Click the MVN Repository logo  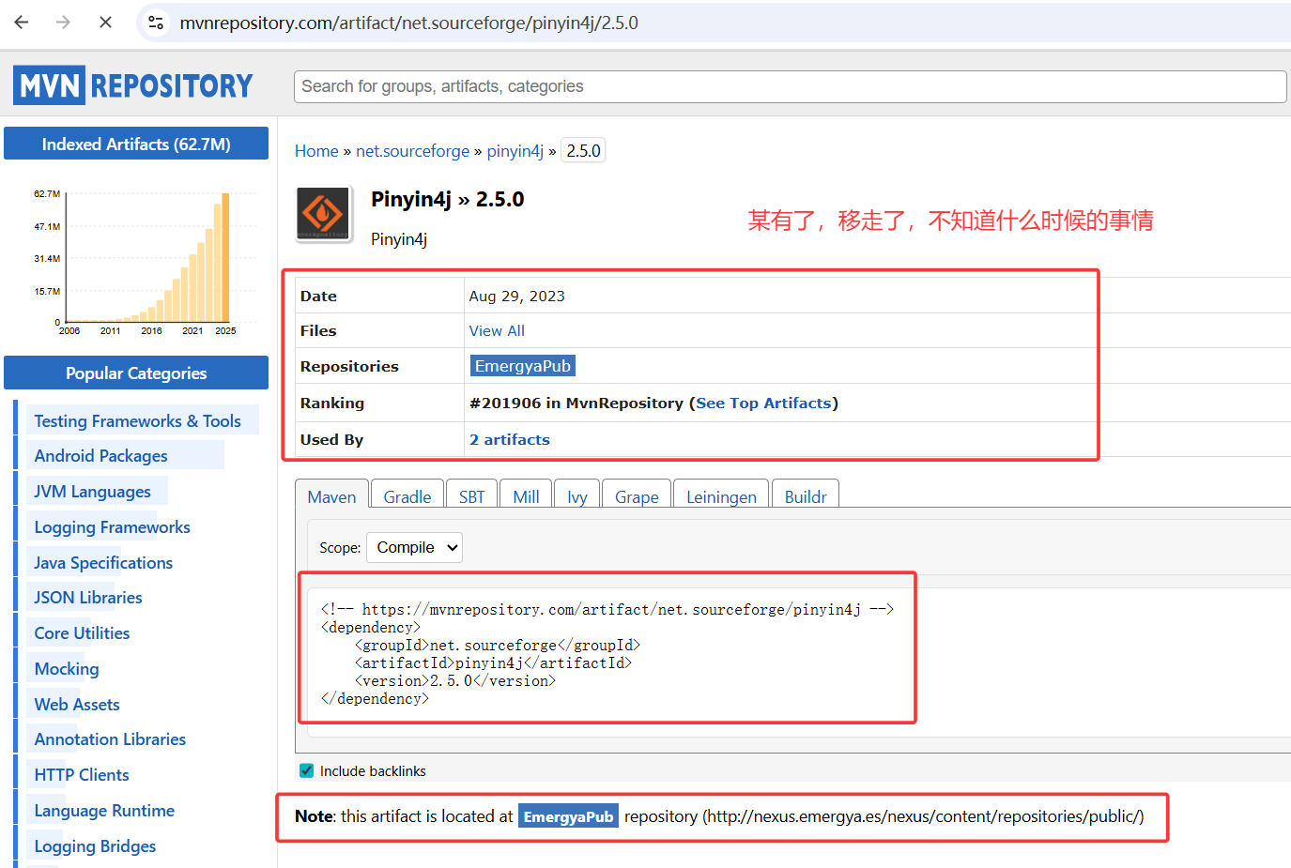(133, 85)
